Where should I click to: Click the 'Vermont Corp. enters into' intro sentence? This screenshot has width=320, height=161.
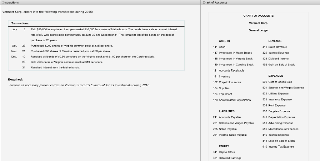(47, 12)
